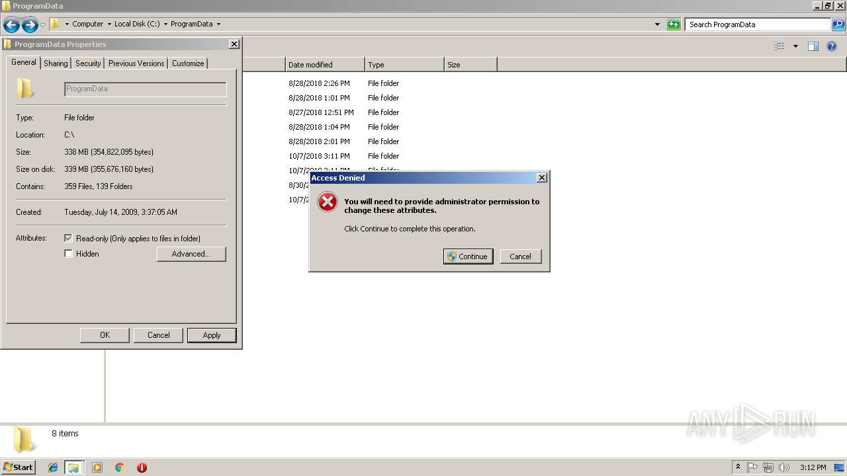The image size is (847, 476).
Task: Select the row dated 8/28/2018 1:01 PM
Action: pos(344,98)
